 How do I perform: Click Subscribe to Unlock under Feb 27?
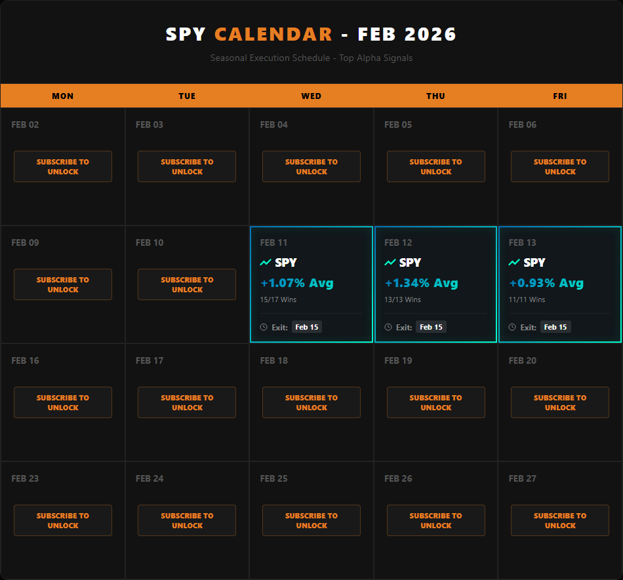click(559, 520)
